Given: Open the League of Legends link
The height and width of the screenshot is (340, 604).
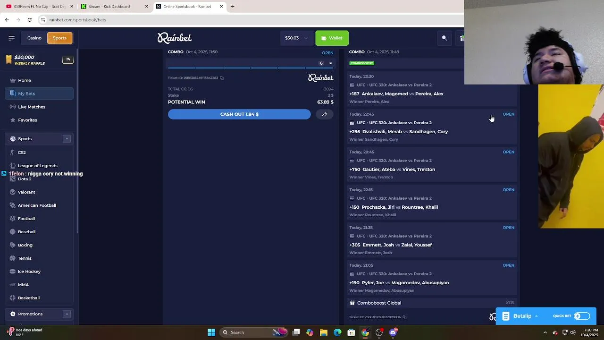Looking at the screenshot, I should coord(37,166).
